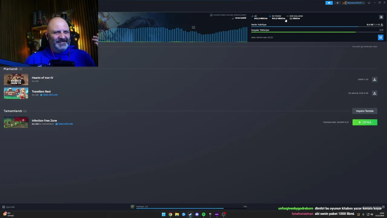The height and width of the screenshot is (218, 387).
Task: Click the Travellers Rest title
Action: pos(41,91)
